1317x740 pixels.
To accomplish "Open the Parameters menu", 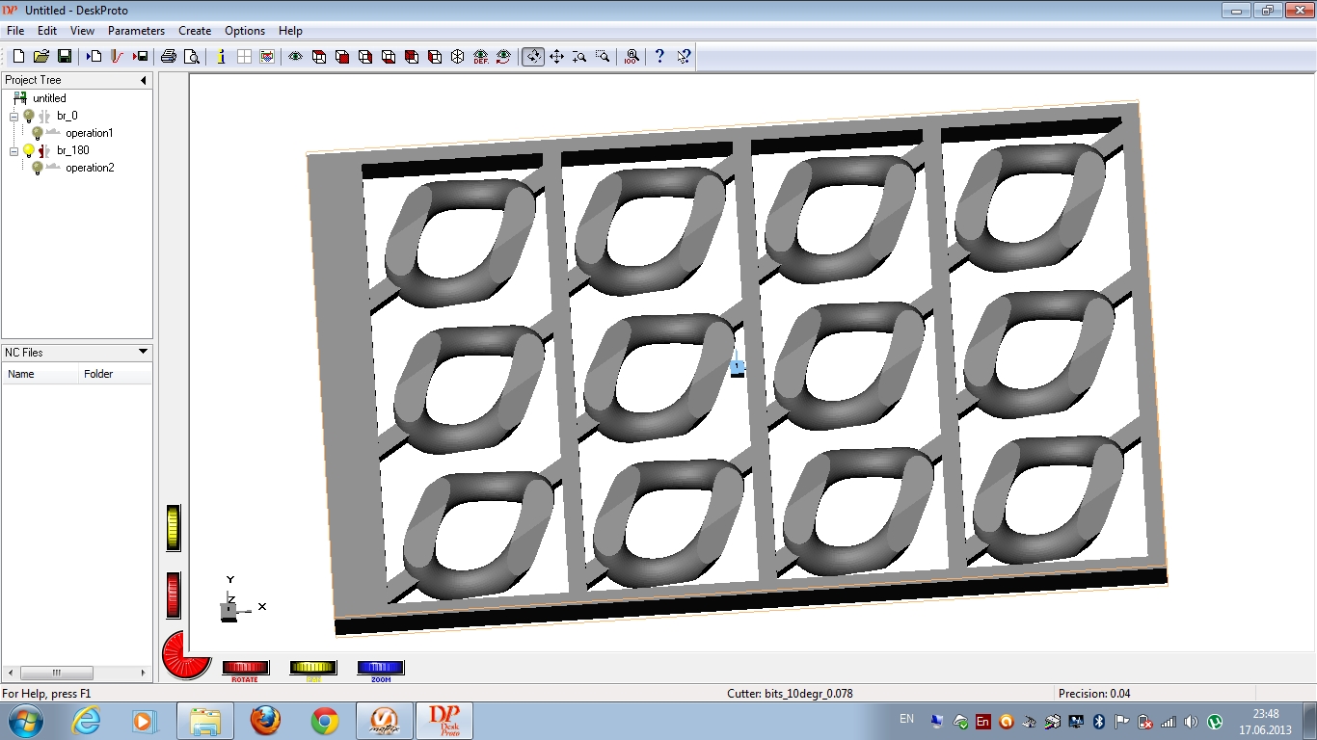I will tap(136, 31).
